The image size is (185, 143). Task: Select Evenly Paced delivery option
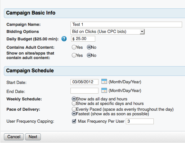(74, 109)
